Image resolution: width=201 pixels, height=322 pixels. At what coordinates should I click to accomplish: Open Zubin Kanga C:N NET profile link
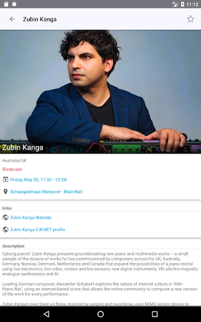click(38, 230)
